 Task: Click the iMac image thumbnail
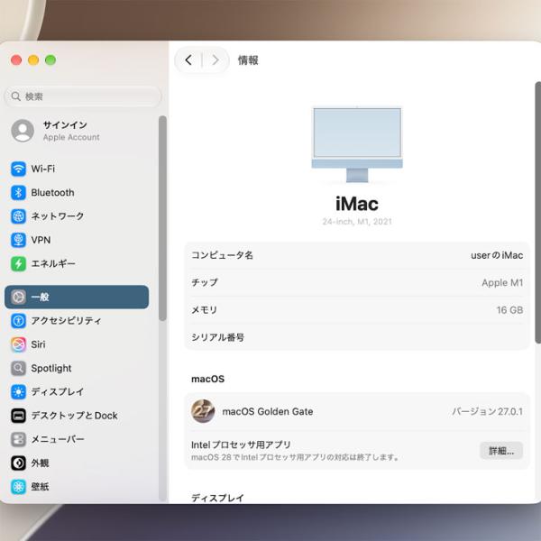(357, 144)
